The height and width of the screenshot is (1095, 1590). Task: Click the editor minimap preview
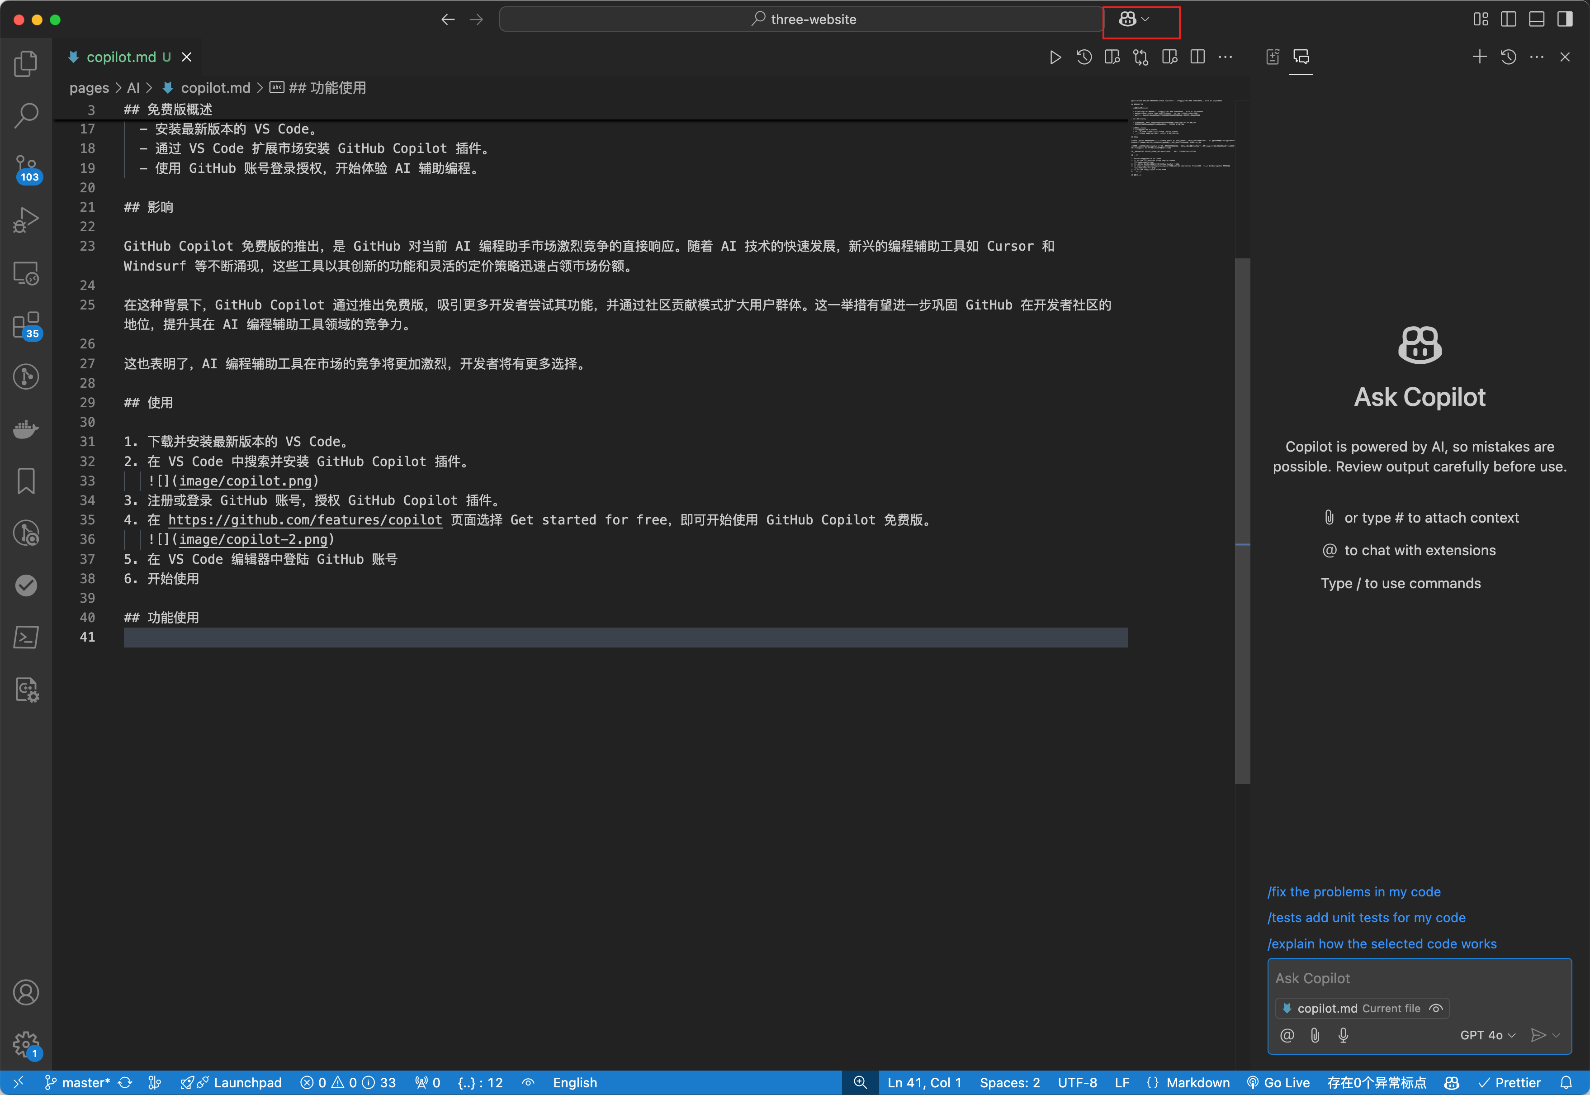click(1182, 138)
